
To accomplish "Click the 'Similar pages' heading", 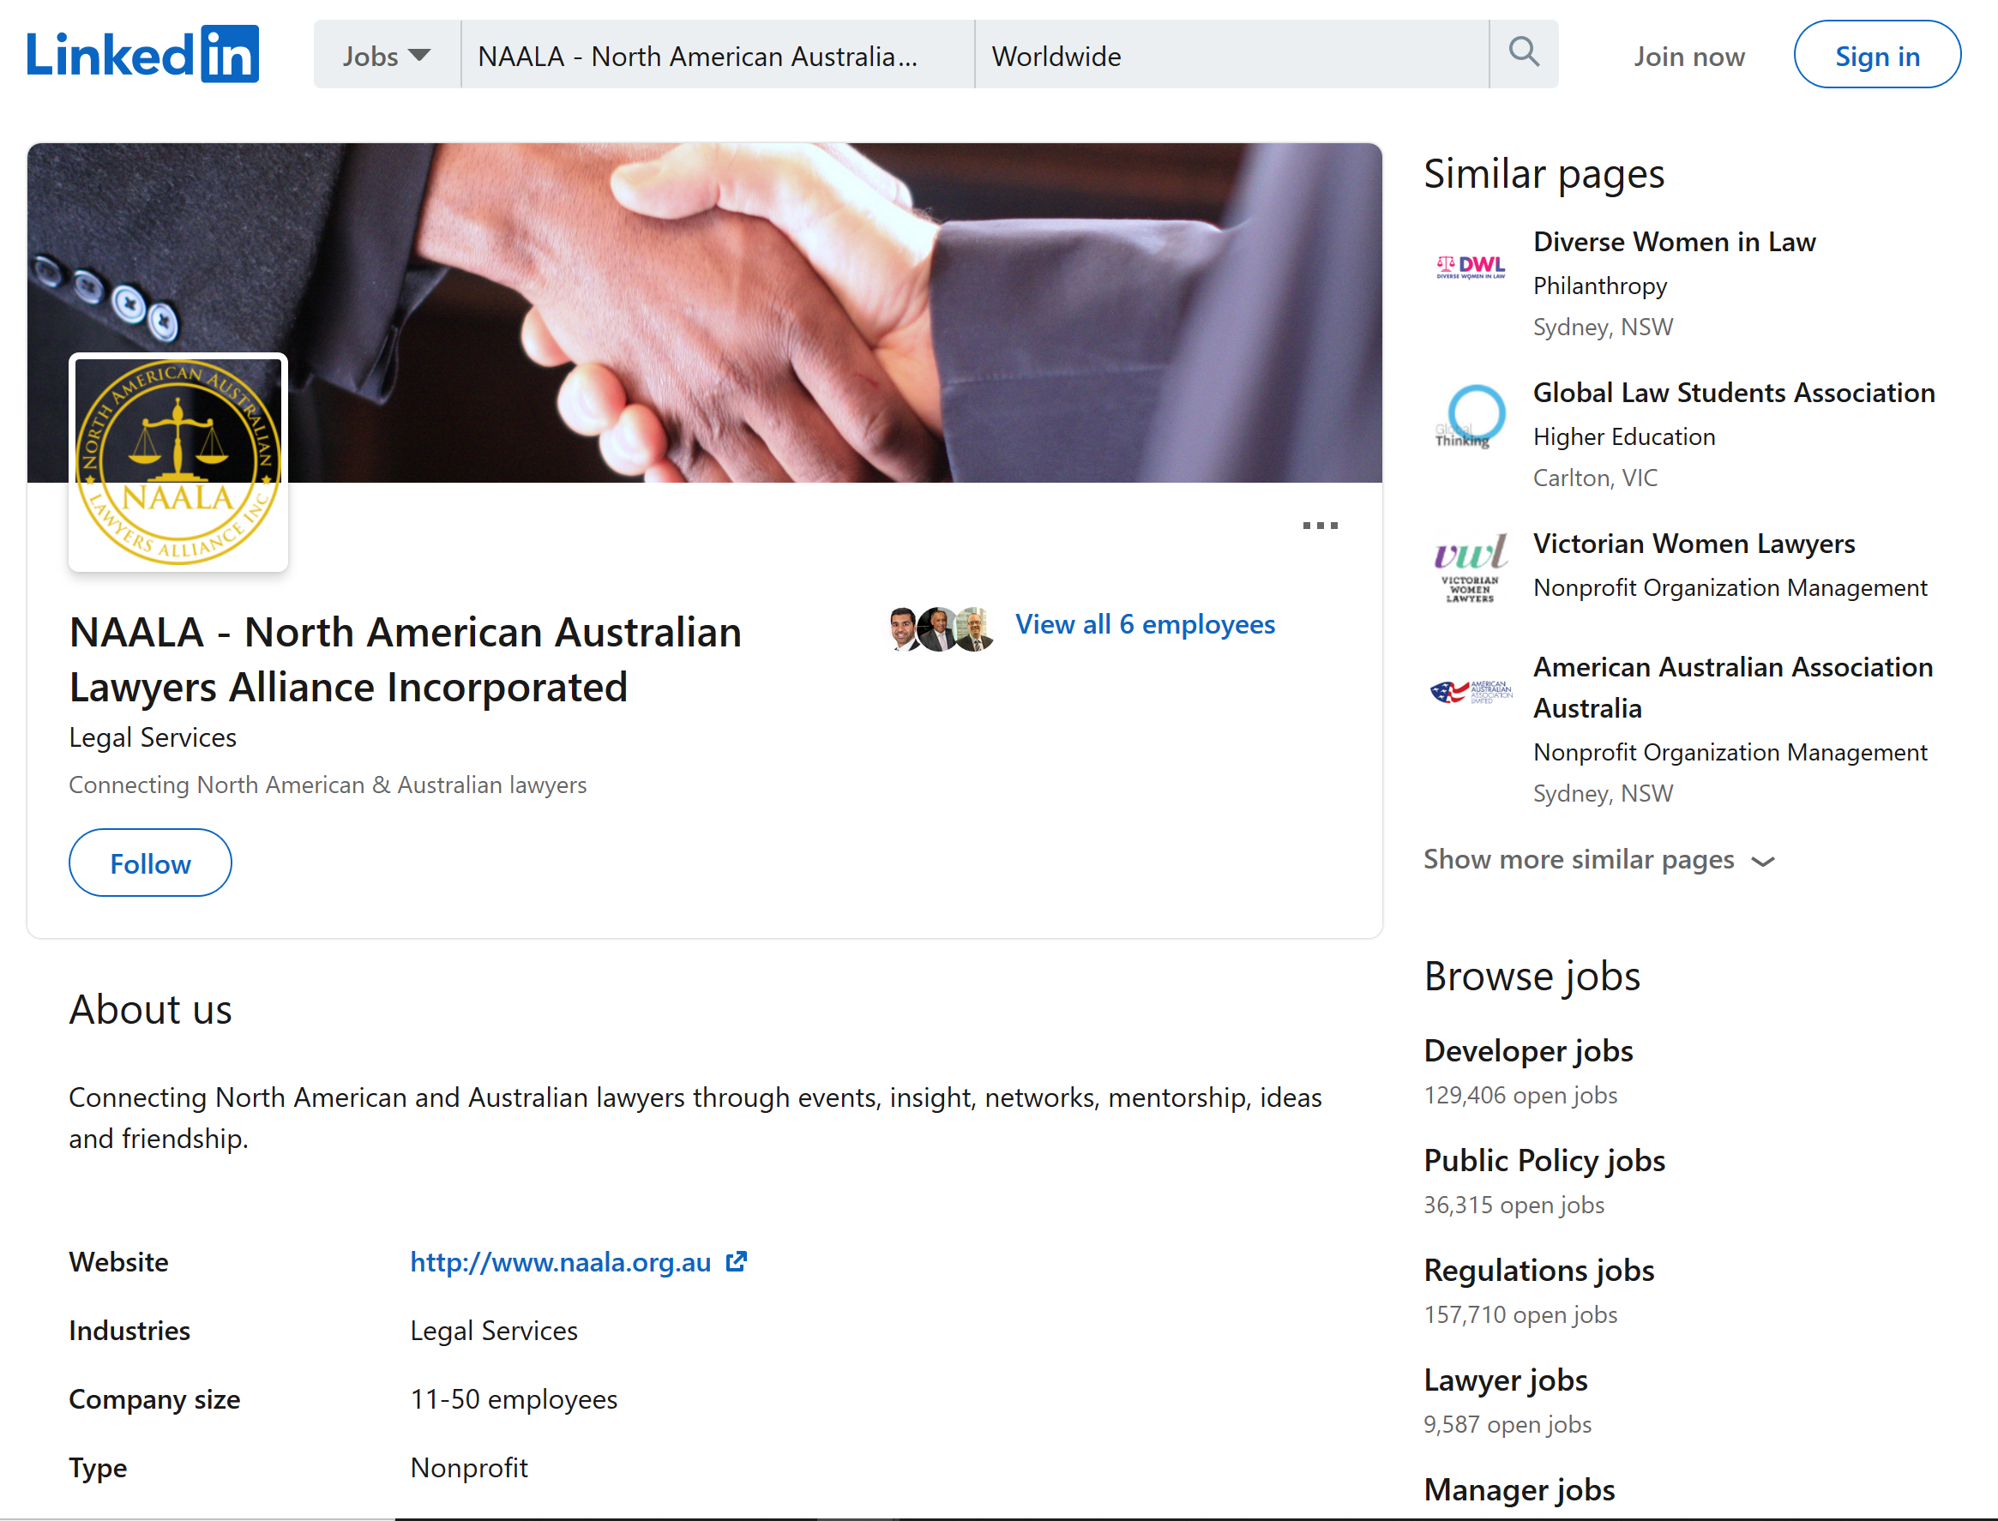I will (1544, 173).
